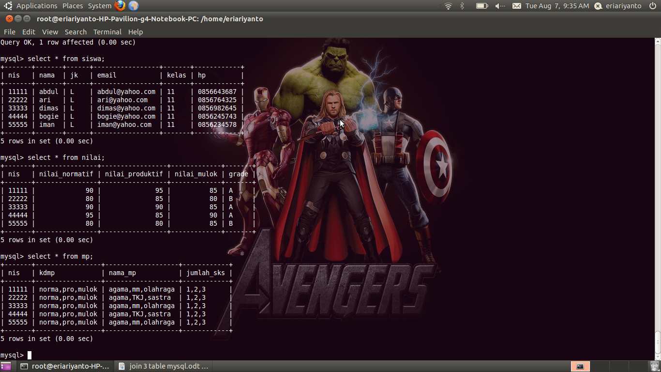Click the 'dimas@yahoo.com' email cell
The height and width of the screenshot is (372, 661).
[x=126, y=108]
